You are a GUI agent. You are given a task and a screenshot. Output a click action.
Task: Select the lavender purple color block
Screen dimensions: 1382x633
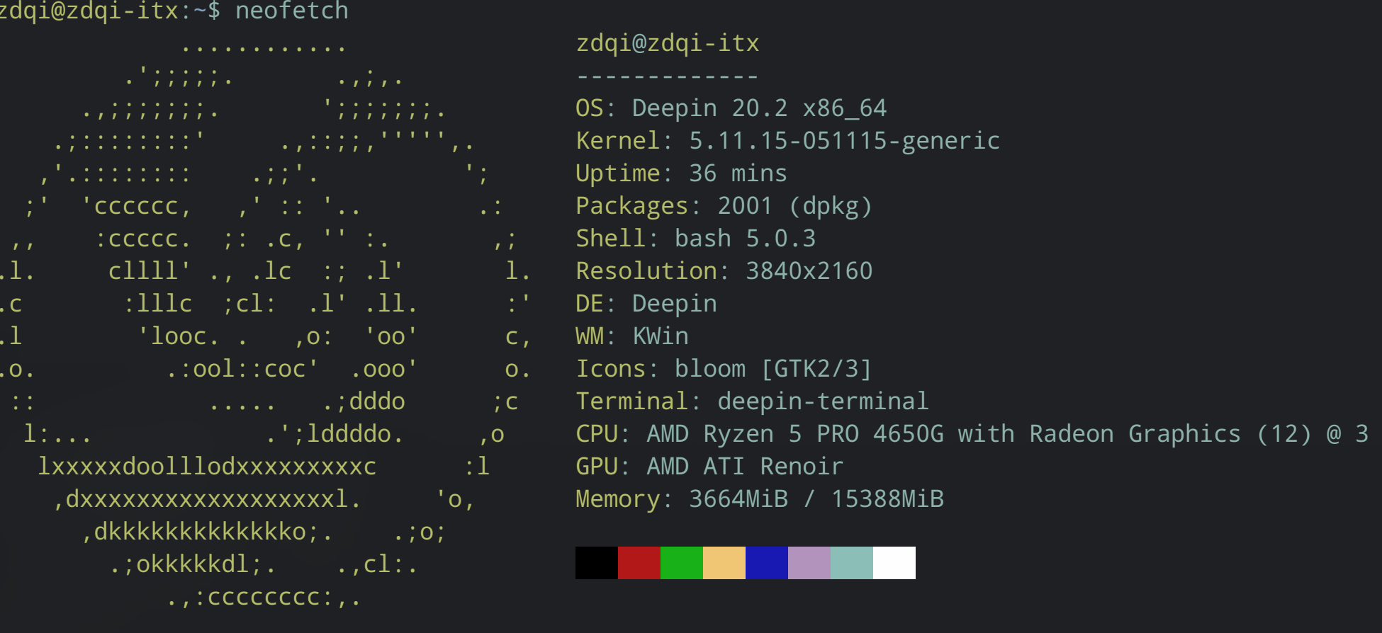point(809,563)
